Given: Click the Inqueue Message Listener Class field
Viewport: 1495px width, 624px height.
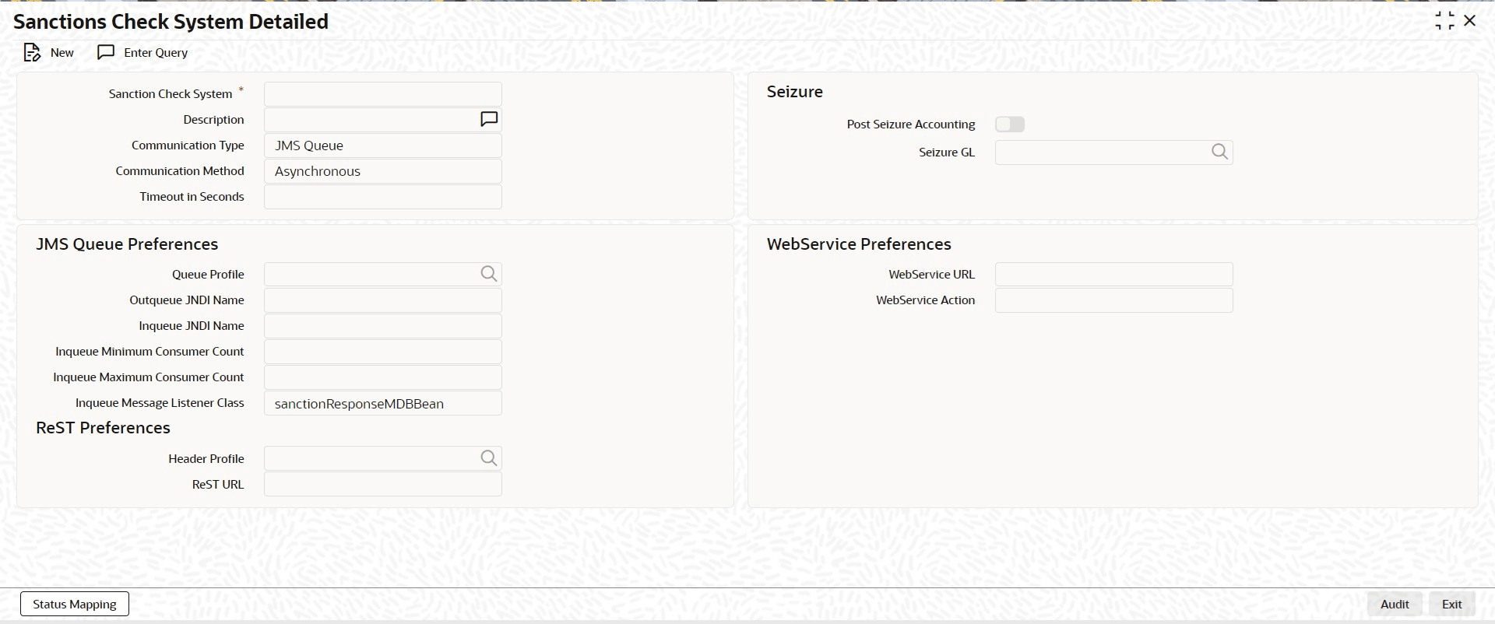Looking at the screenshot, I should 383,403.
